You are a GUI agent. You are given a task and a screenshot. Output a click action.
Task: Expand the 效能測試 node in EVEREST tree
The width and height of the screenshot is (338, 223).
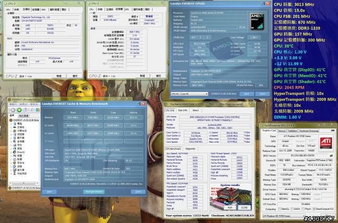coord(11,173)
